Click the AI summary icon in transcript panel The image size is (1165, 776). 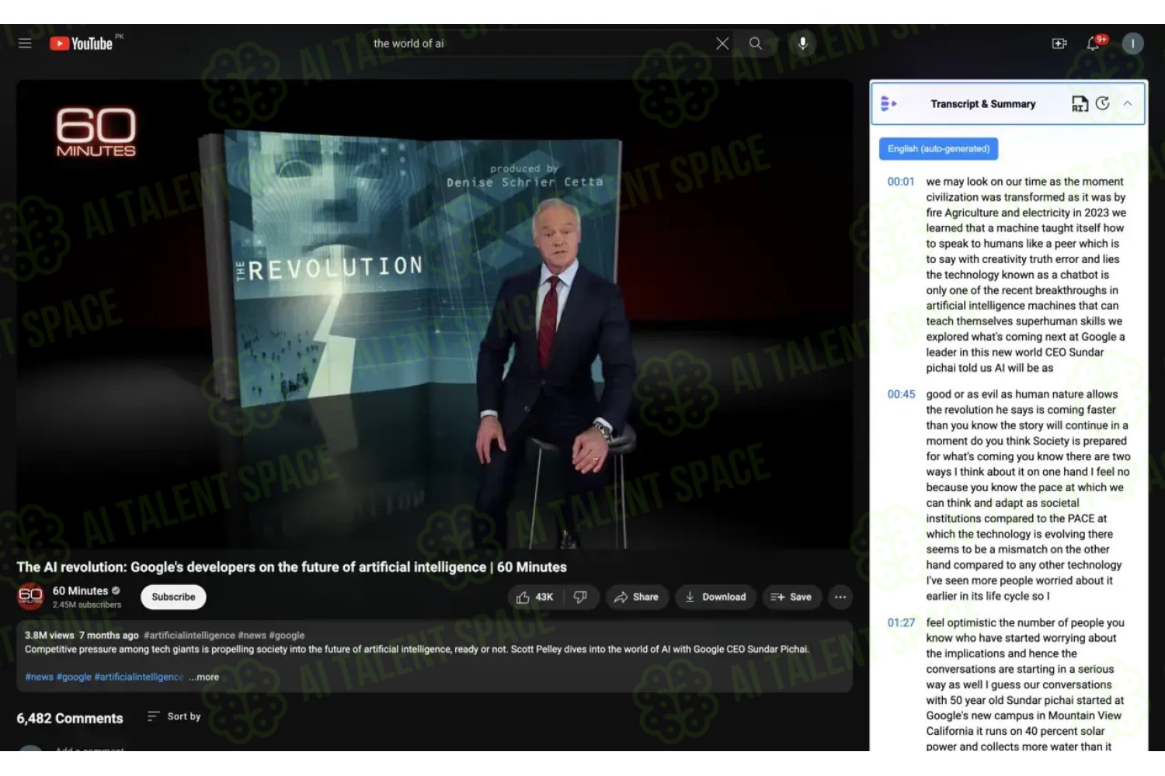(1080, 103)
